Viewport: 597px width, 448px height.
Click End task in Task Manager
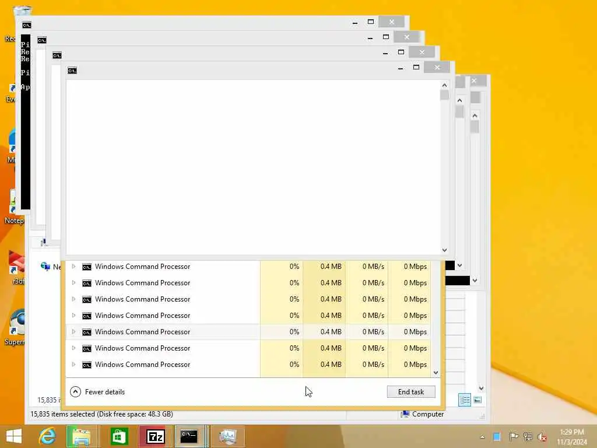[x=411, y=391]
